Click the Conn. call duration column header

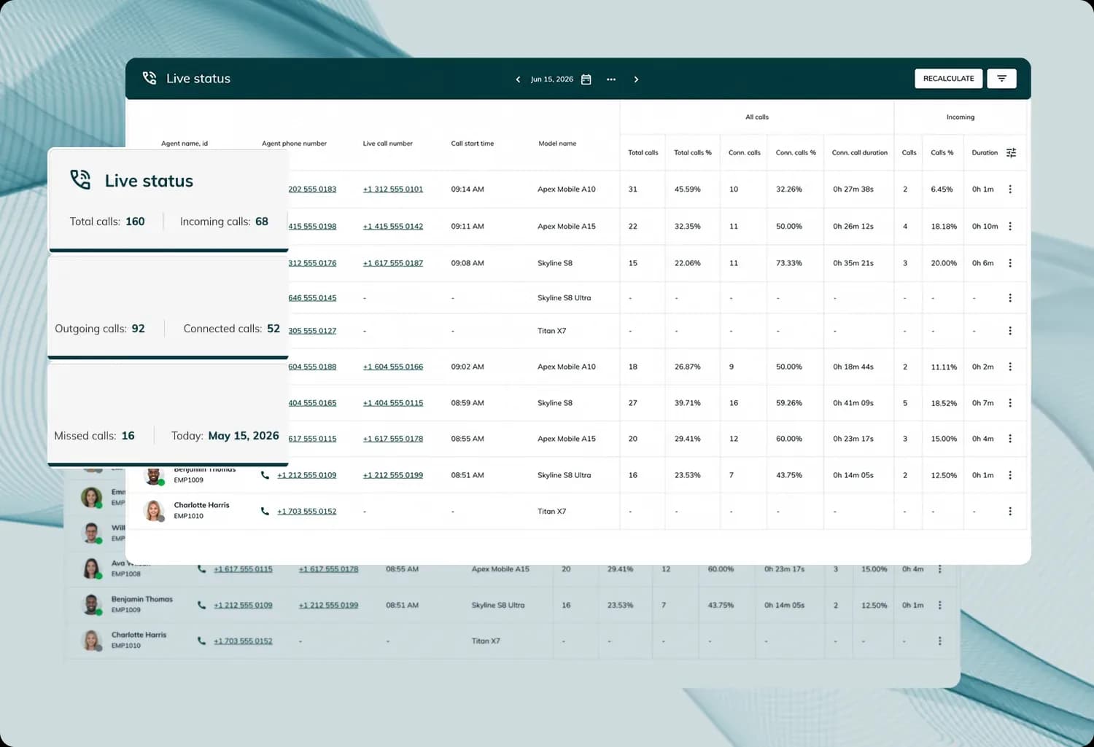860,153
